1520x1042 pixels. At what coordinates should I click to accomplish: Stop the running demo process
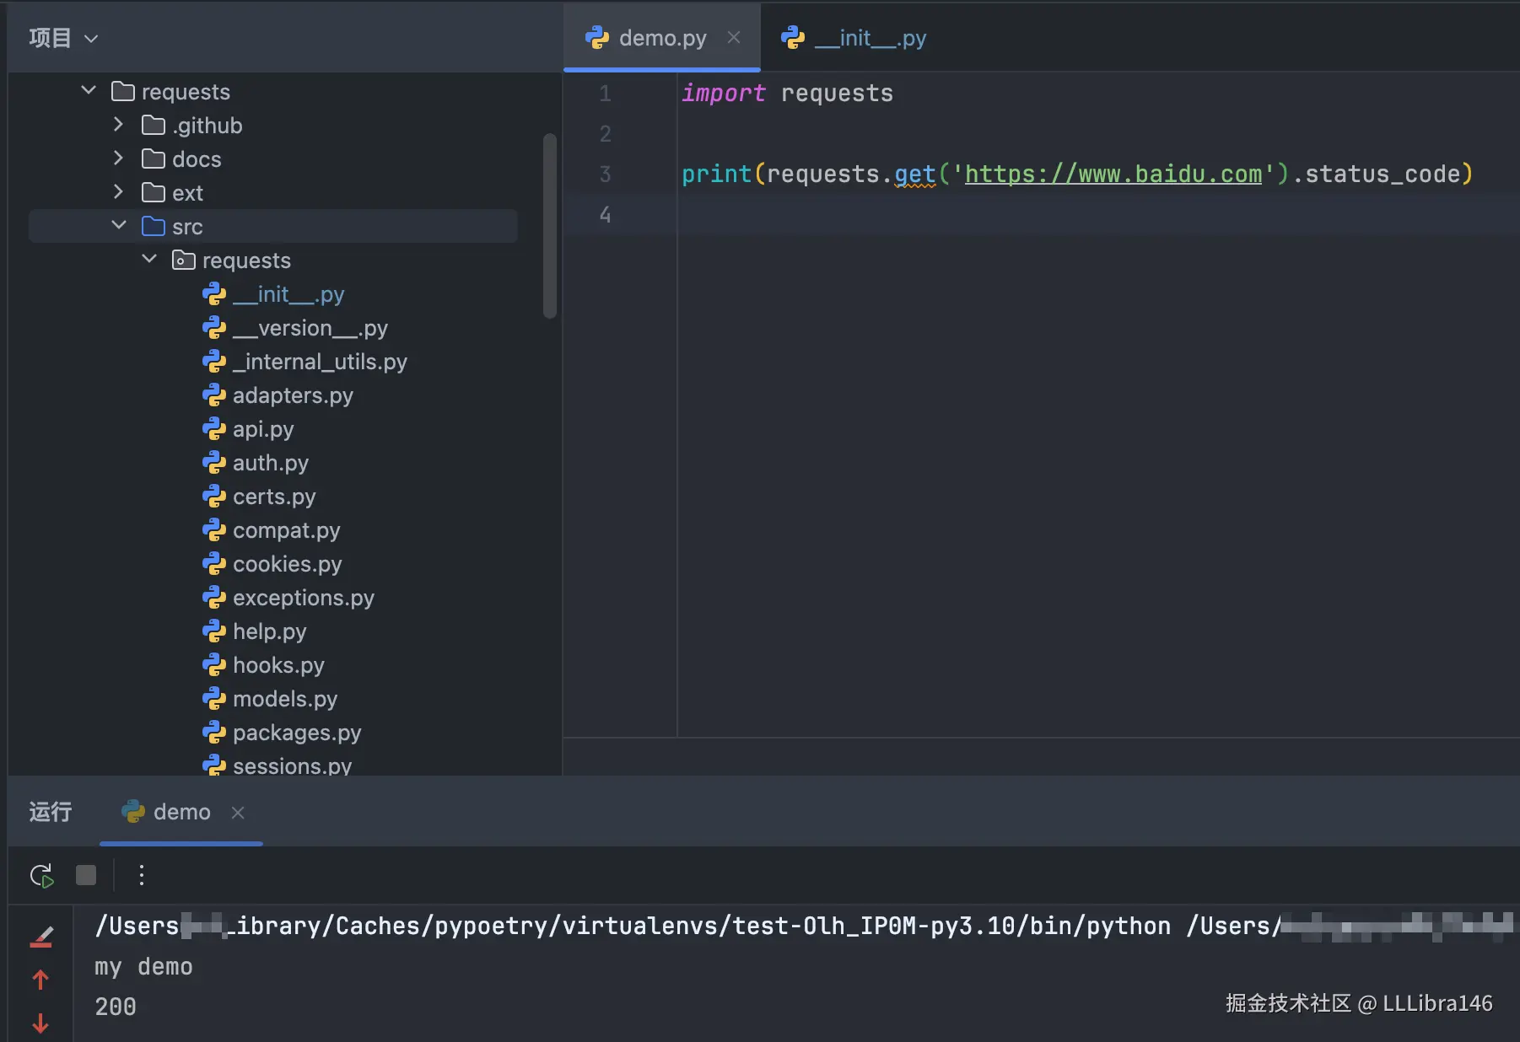tap(86, 875)
